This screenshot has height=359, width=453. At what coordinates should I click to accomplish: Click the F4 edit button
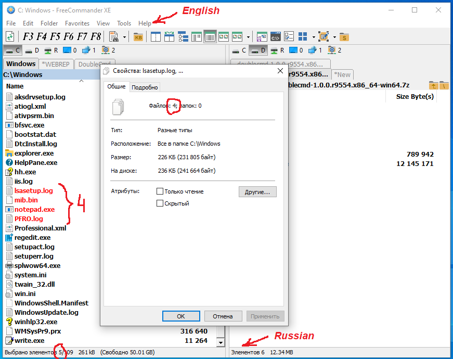click(x=42, y=37)
